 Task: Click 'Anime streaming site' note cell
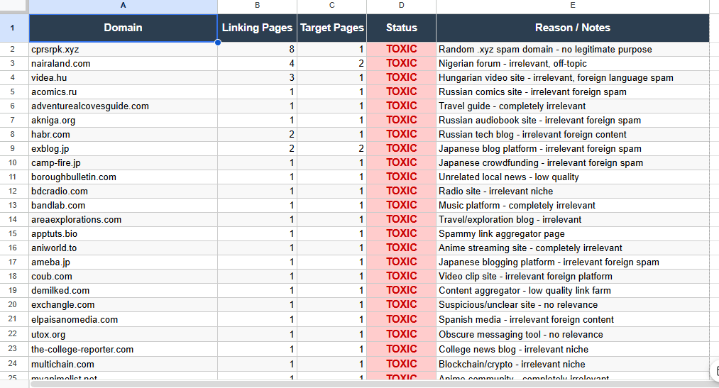[573, 248]
